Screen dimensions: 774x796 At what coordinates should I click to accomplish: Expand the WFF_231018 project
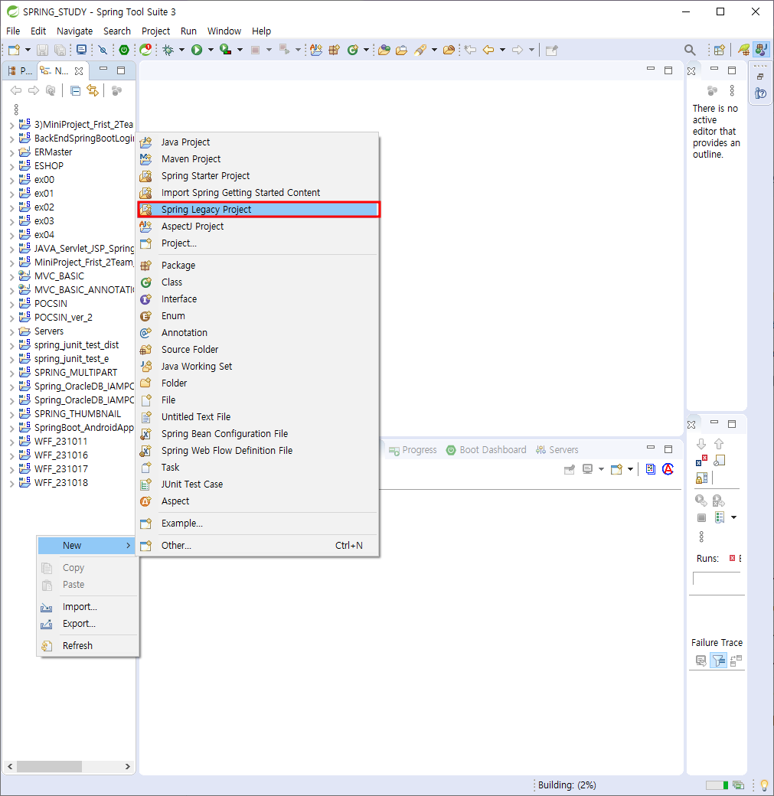tap(12, 483)
